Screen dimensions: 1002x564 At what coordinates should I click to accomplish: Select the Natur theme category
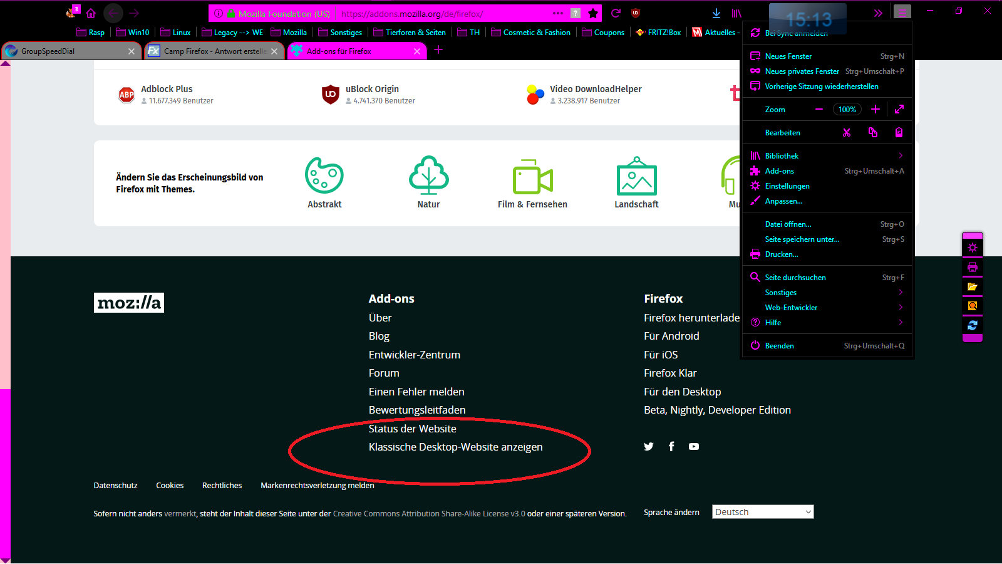pos(428,182)
